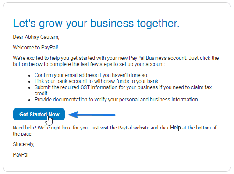234x174 pixels.
Task: Click the Provide documentation to verify bullet text
Action: 117,100
